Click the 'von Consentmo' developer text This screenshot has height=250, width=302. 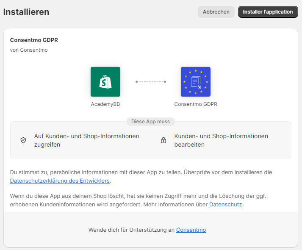[x=29, y=50]
